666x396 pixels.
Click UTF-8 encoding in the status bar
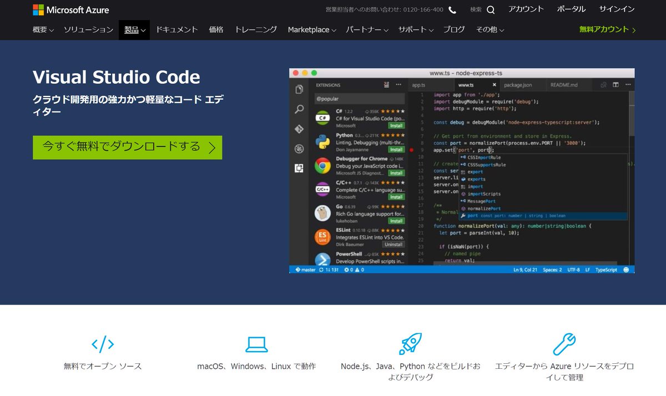[573, 270]
